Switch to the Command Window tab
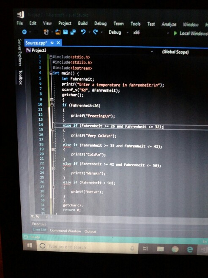 pos(65,231)
